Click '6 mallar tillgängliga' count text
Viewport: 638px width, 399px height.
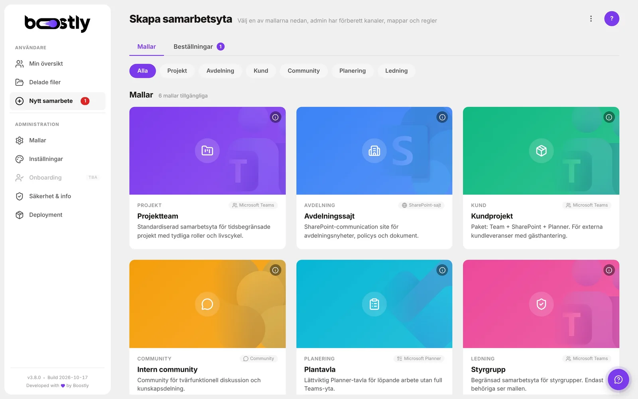(183, 96)
